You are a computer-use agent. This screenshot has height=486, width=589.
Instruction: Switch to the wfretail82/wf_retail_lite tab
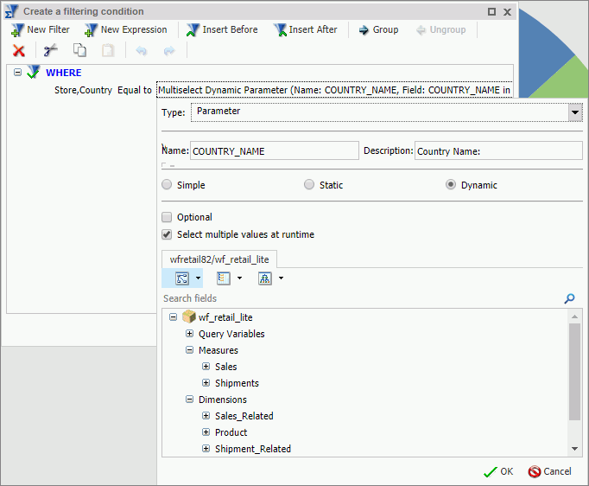pos(219,259)
